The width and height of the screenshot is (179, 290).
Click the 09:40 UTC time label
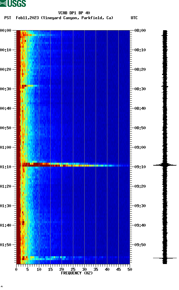(x=140, y=225)
